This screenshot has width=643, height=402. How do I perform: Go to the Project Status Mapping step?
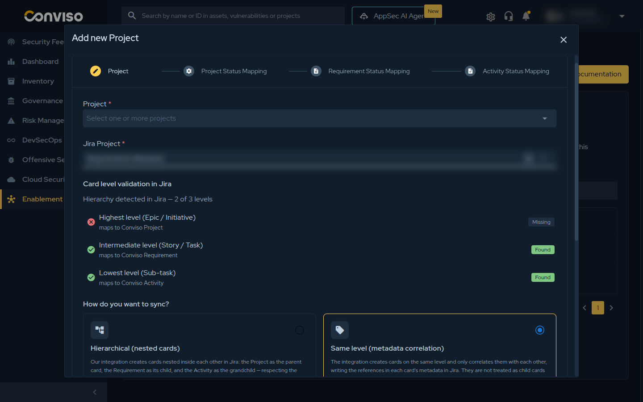pyautogui.click(x=234, y=71)
